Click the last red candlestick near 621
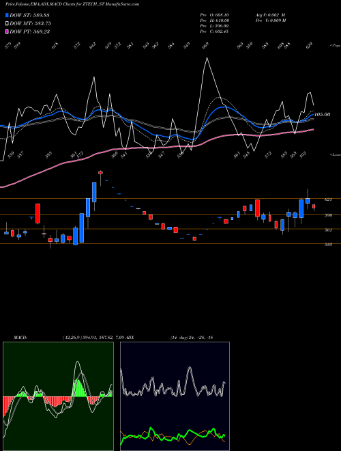This screenshot has width=341, height=451. point(314,206)
